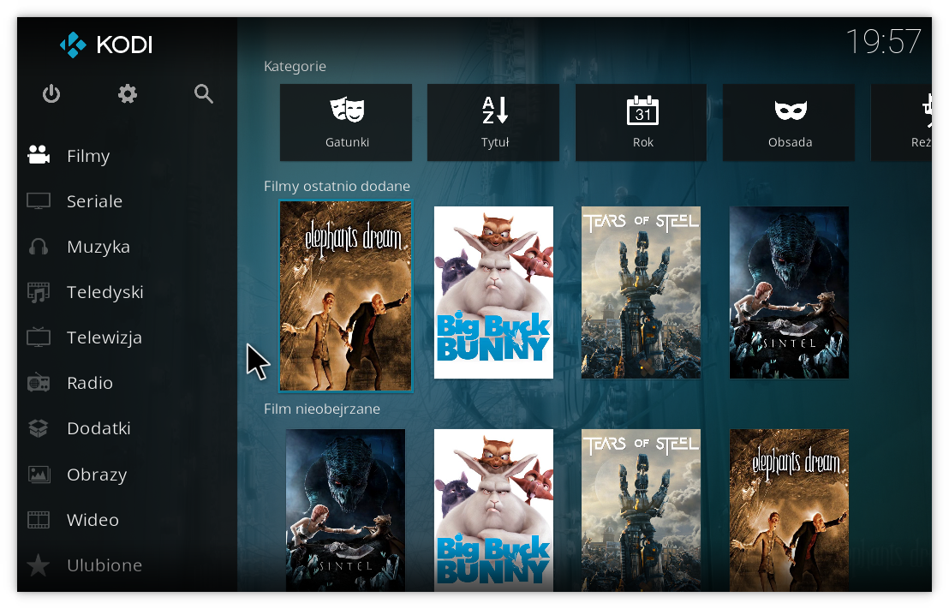Browse by Gatunki category tile
The width and height of the screenshot is (949, 609).
click(345, 122)
